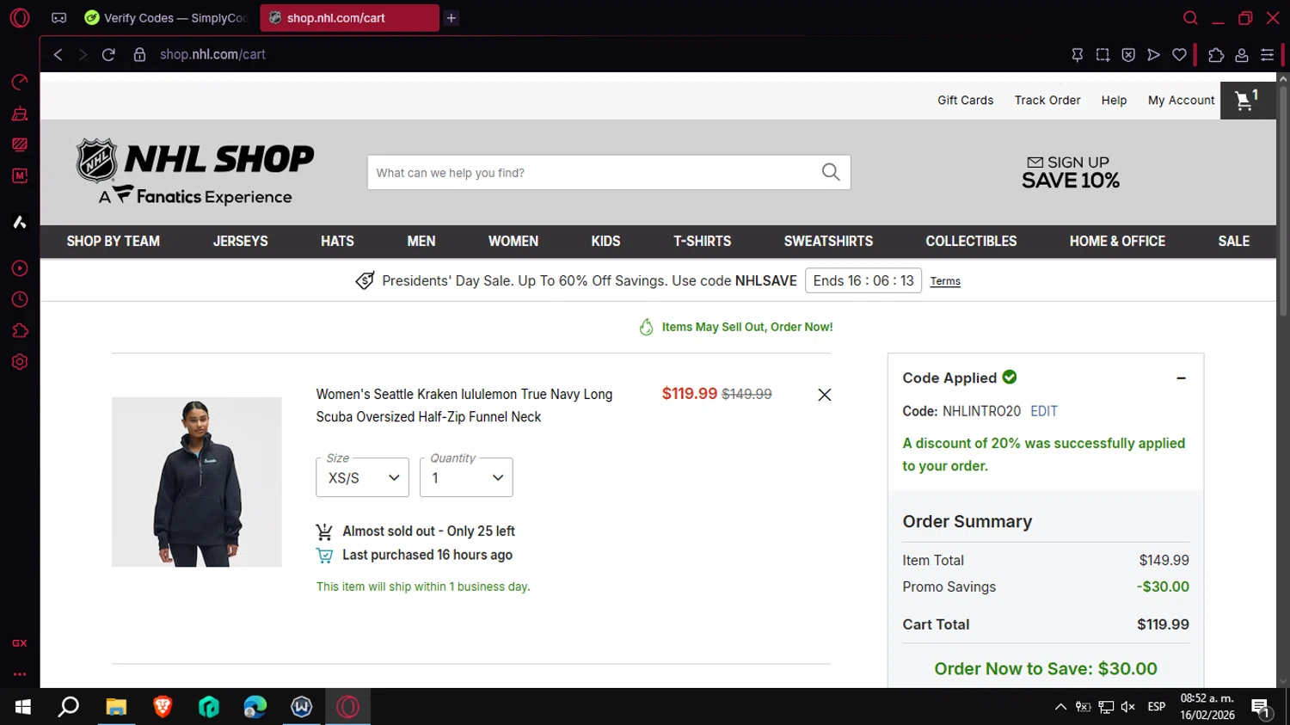Screen dimensions: 1290x725
Task: Launch Brave browser from the taskbar
Action: click(x=163, y=707)
